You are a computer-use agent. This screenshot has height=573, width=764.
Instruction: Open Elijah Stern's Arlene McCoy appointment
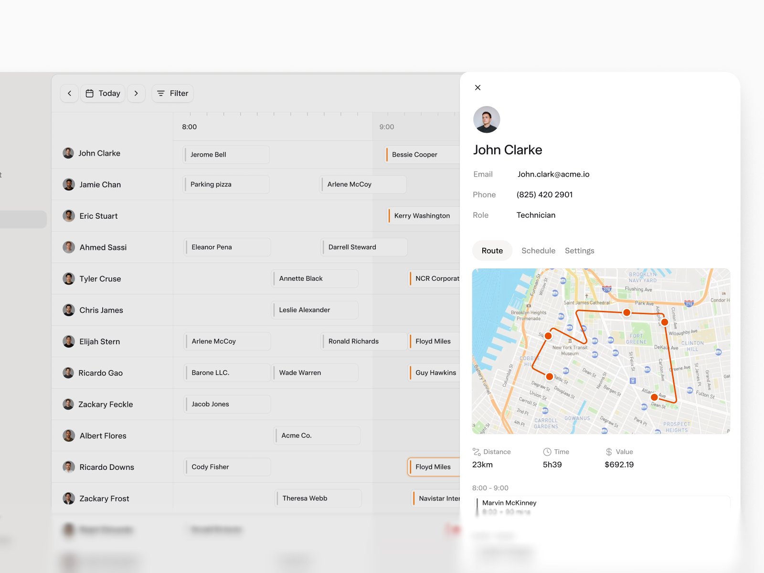(227, 341)
